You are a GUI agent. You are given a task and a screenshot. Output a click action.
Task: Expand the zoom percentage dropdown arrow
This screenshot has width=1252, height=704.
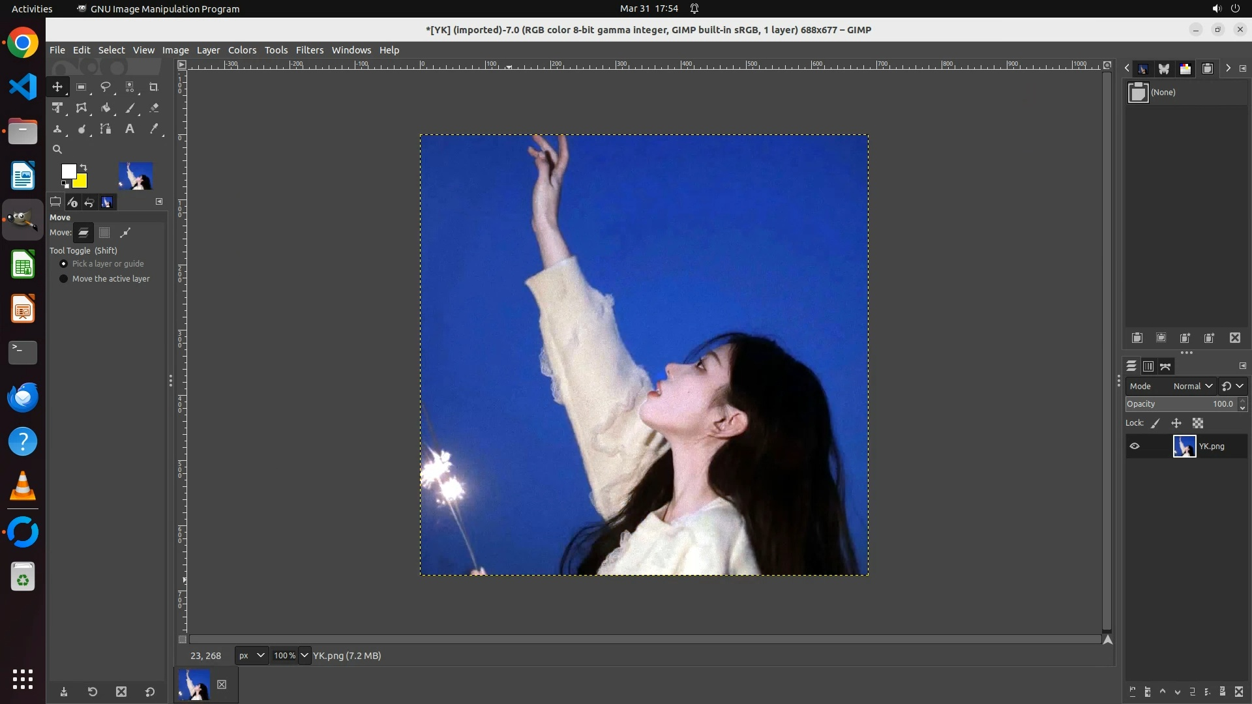click(305, 656)
